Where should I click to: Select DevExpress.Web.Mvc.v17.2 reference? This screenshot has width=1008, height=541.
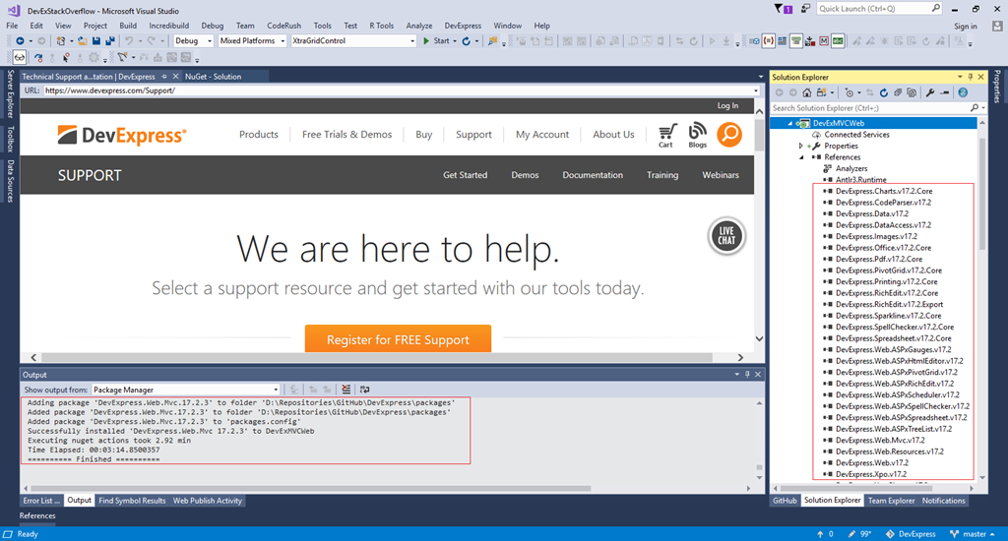pyautogui.click(x=879, y=440)
